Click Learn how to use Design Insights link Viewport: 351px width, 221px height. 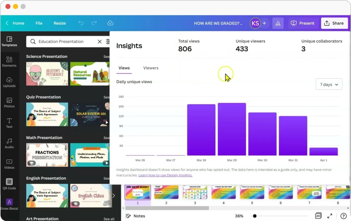click(165, 175)
